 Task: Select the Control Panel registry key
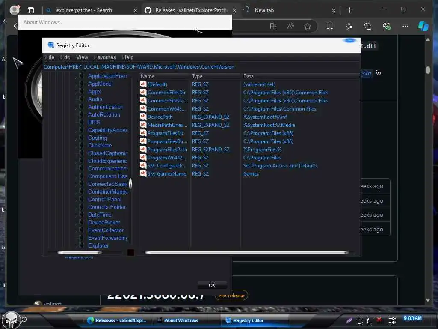point(104,200)
